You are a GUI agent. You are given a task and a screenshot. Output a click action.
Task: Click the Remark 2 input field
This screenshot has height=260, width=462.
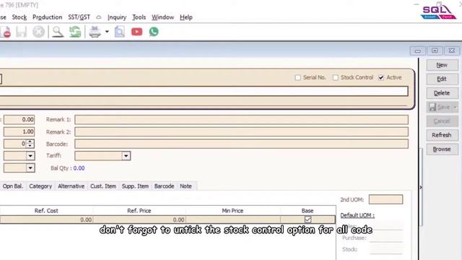[x=242, y=131]
